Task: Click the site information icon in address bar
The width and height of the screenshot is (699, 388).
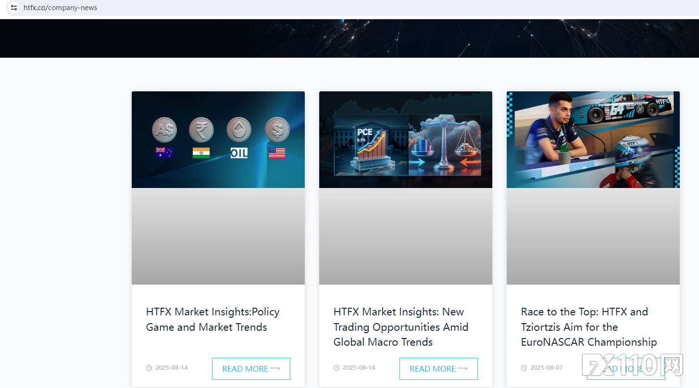Action: (x=14, y=8)
